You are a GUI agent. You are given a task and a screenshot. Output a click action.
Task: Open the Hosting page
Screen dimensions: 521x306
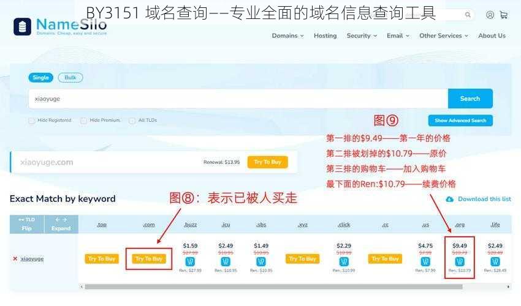click(x=325, y=36)
